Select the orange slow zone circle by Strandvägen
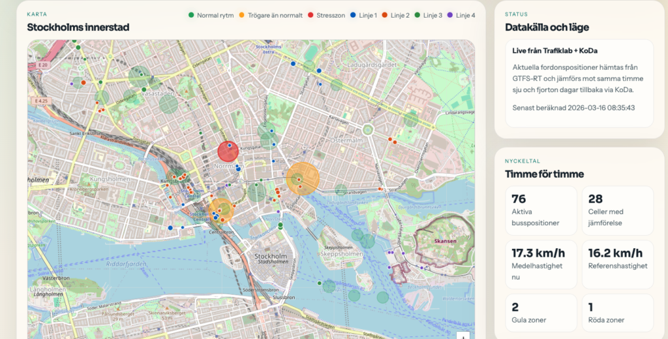The width and height of the screenshot is (668, 339). (x=303, y=178)
